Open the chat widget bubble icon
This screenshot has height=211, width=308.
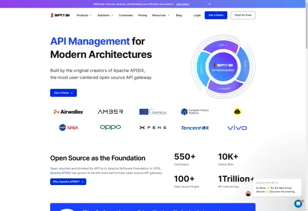point(298,203)
